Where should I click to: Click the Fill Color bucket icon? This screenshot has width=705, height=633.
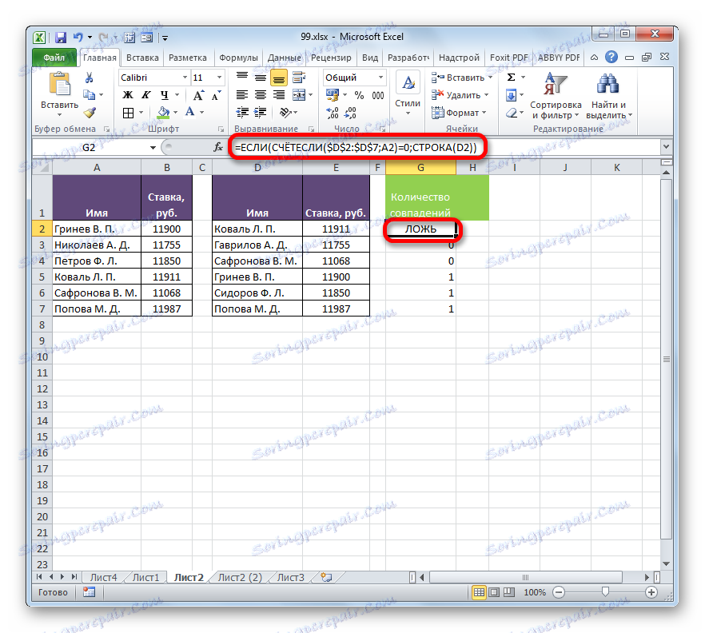[162, 113]
